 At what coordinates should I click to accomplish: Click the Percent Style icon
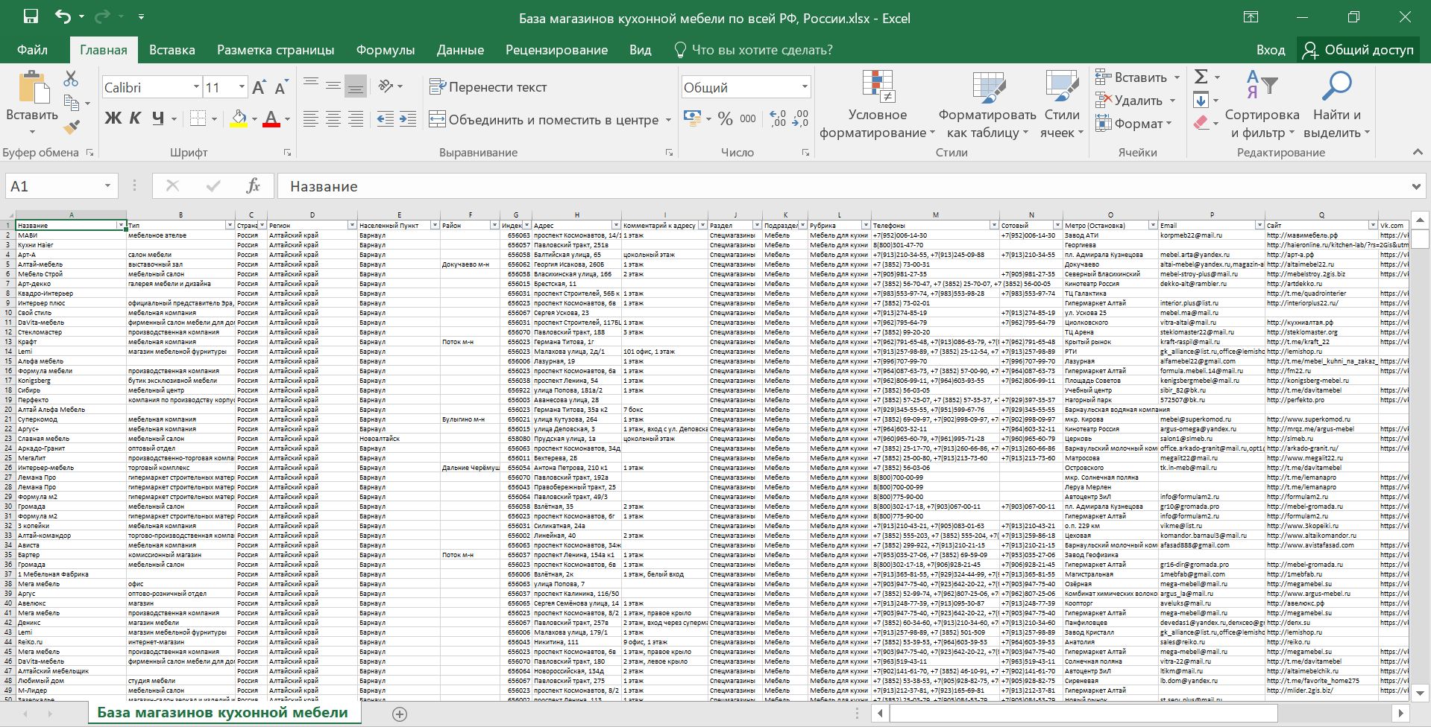pyautogui.click(x=725, y=118)
